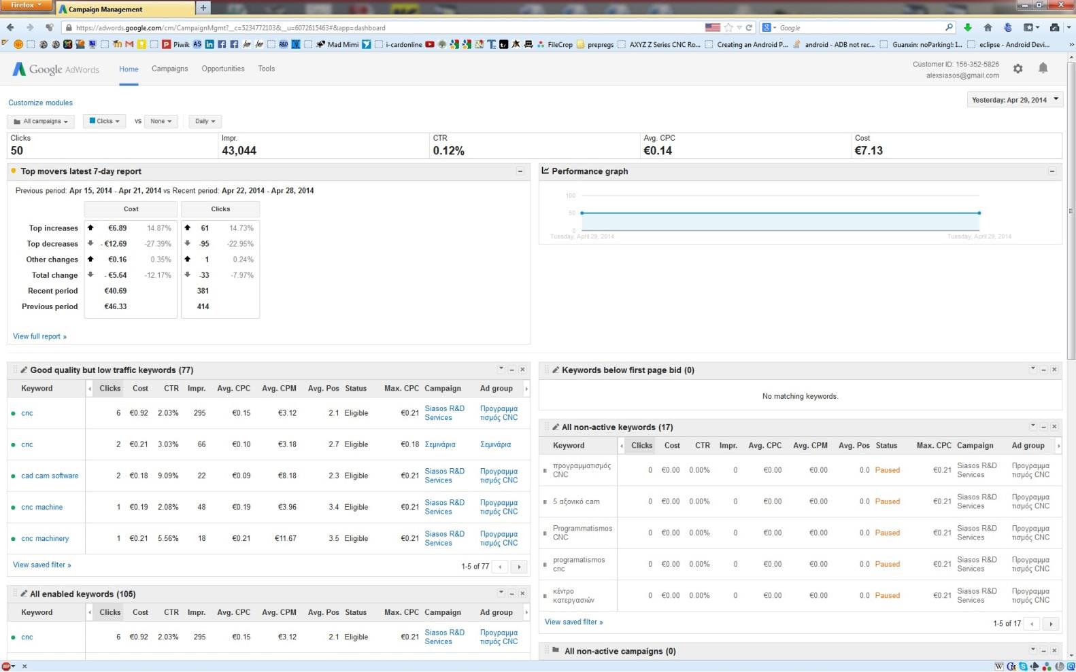Toggle status of paused keyword programatismos cnc
Viewport: 1076px width, 672px height.
pos(545,564)
